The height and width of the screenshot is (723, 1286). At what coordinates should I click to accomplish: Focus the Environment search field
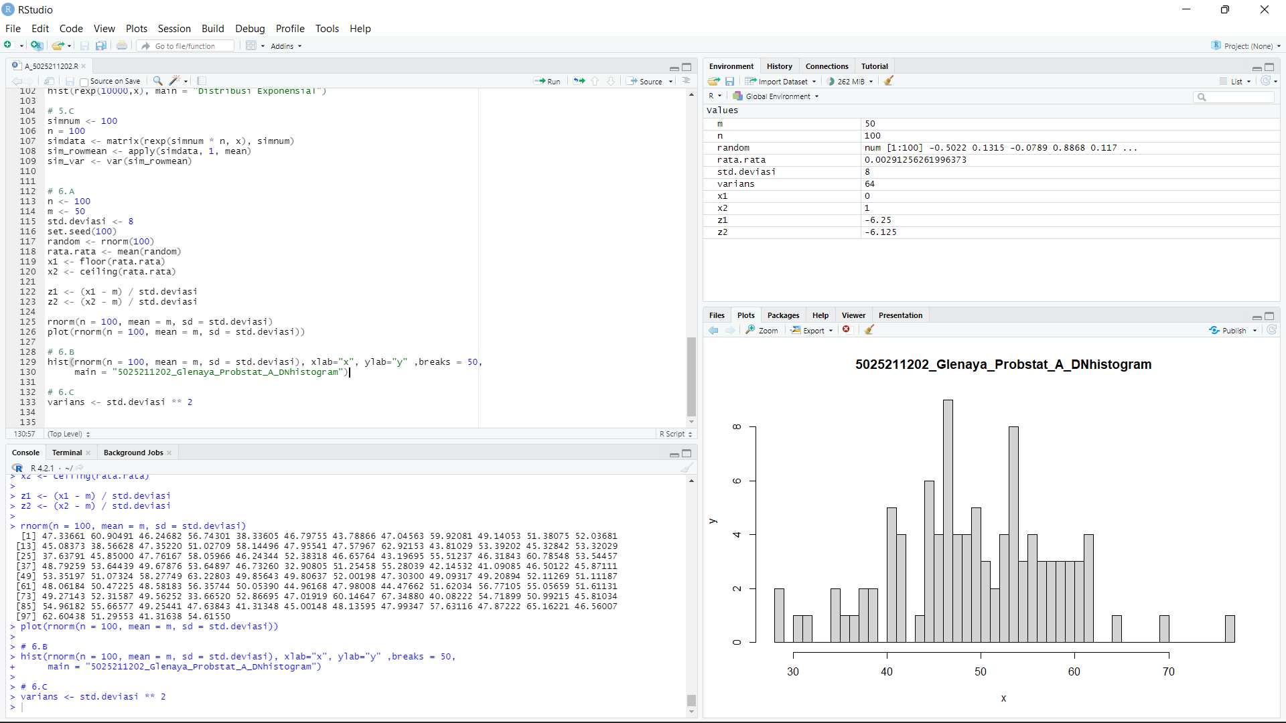point(1234,96)
